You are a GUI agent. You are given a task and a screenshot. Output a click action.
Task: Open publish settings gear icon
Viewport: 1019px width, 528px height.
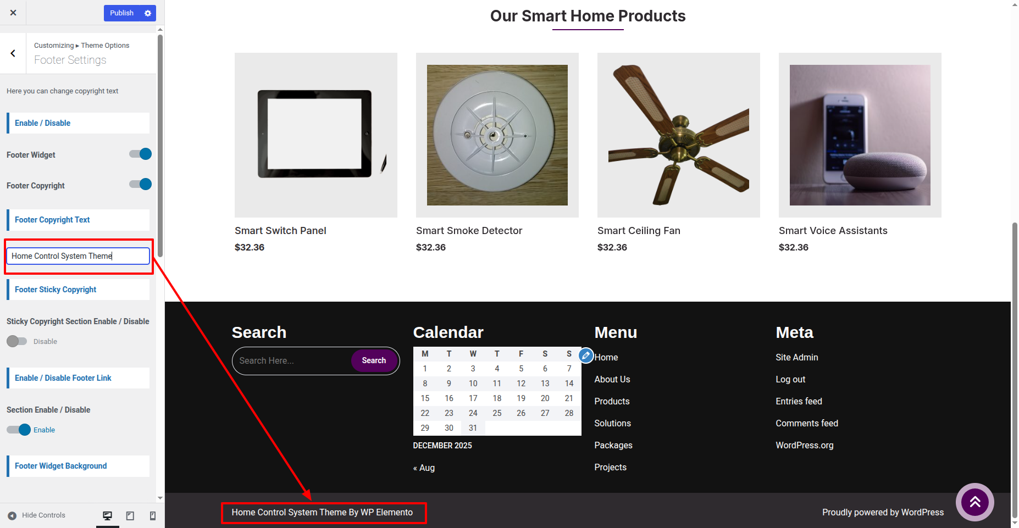point(148,13)
